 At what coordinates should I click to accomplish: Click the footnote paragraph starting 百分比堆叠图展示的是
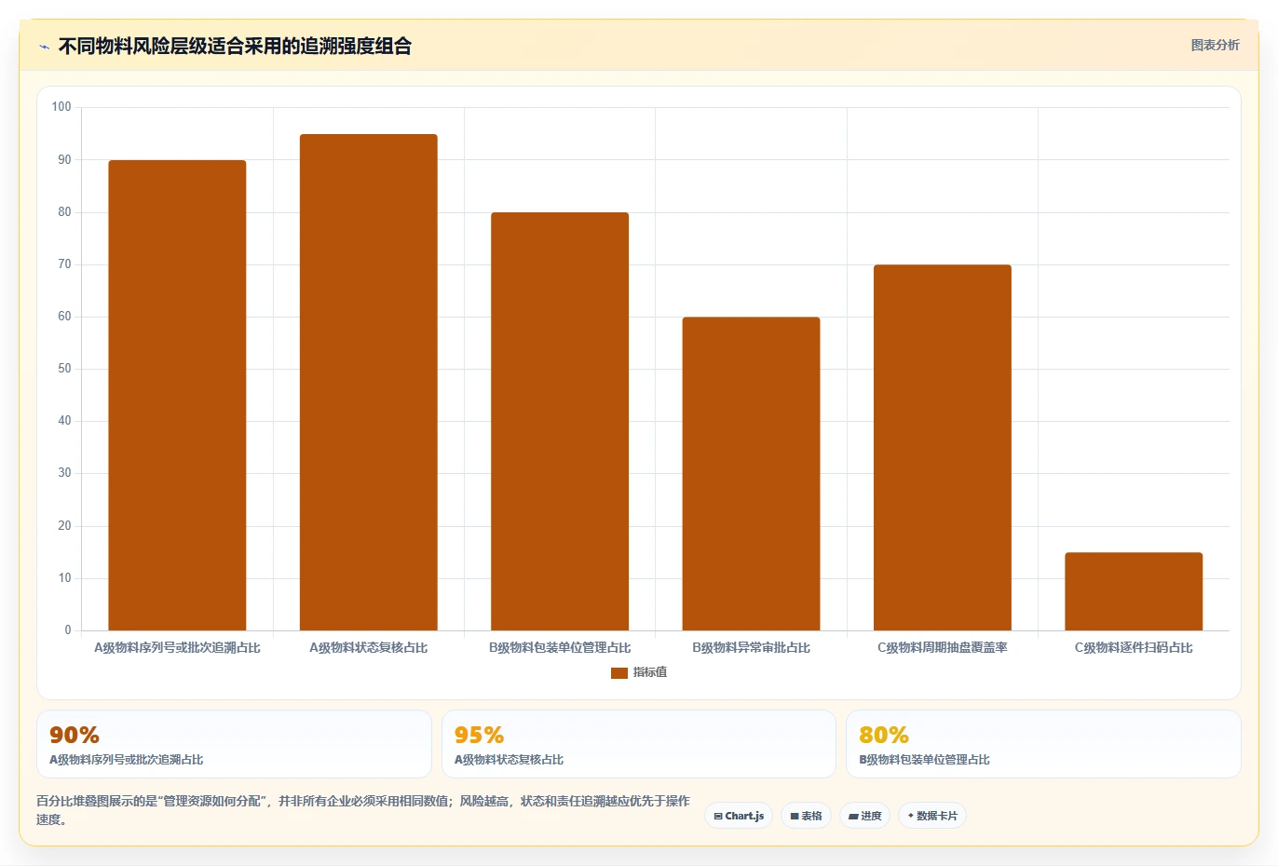[x=363, y=810]
